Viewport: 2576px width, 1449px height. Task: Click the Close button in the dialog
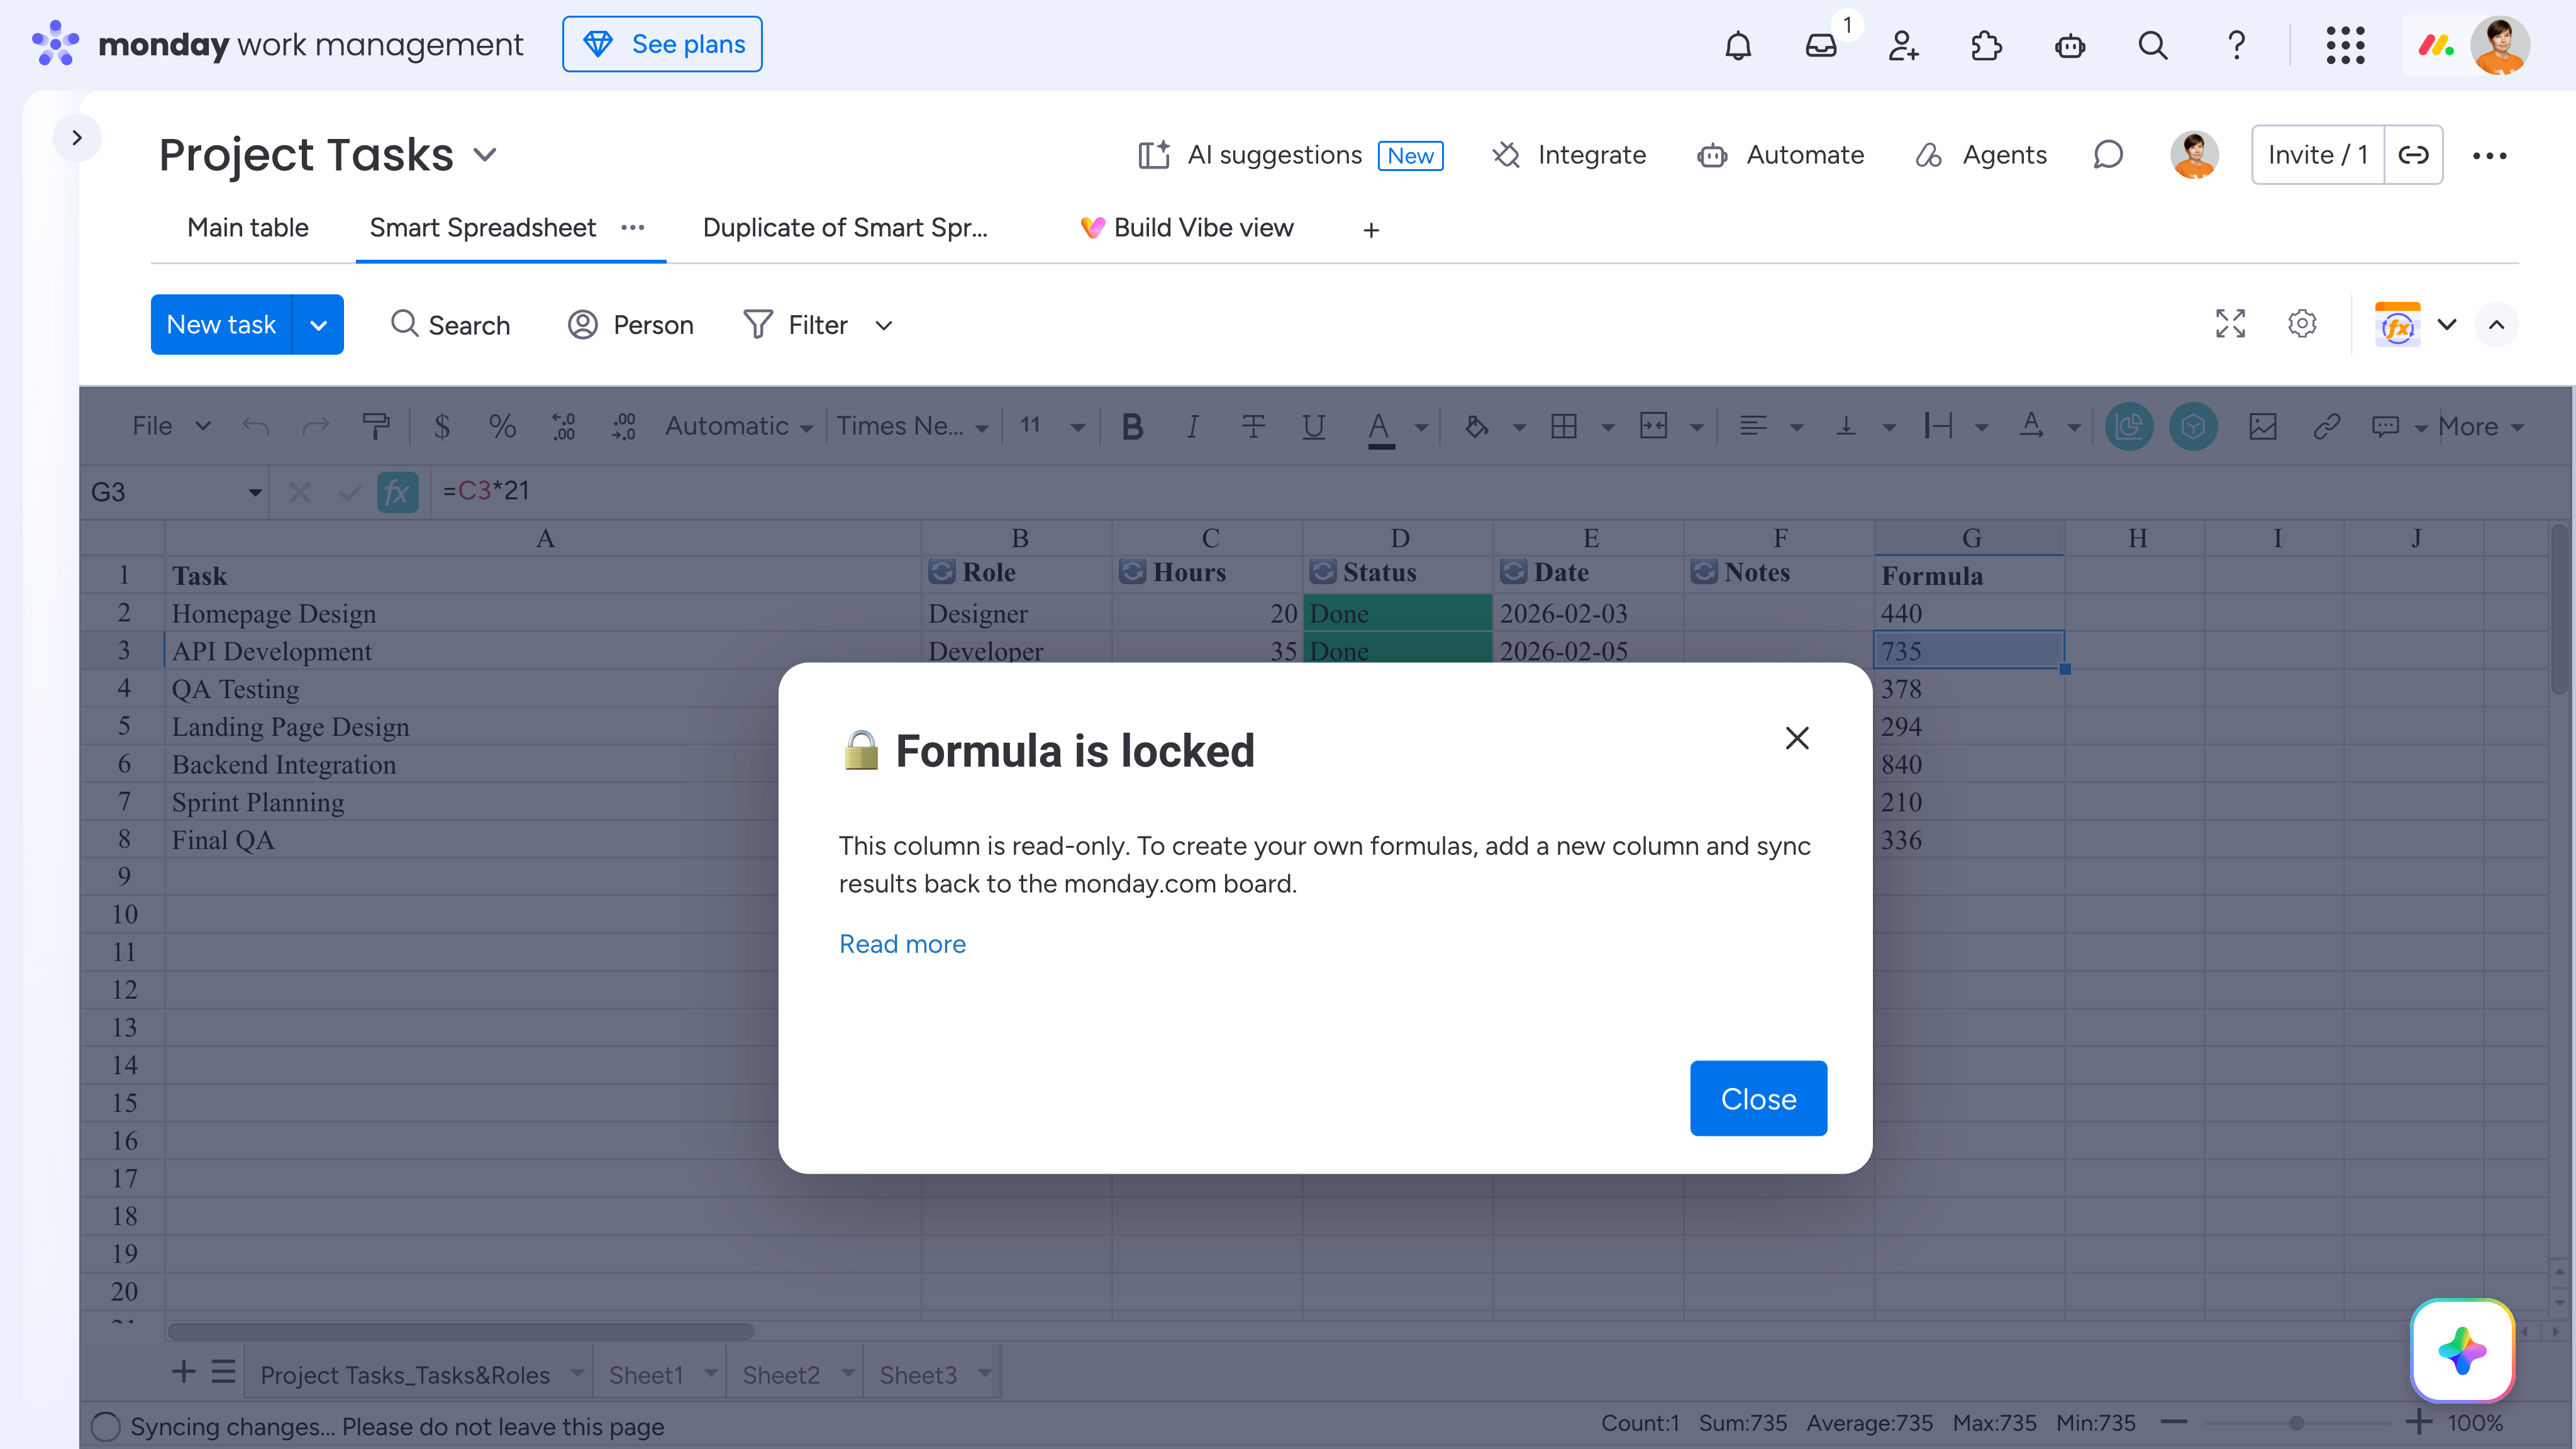click(x=1758, y=1098)
